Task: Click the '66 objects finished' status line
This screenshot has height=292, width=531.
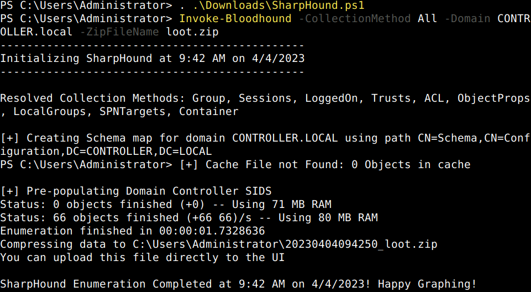Action: (189, 217)
